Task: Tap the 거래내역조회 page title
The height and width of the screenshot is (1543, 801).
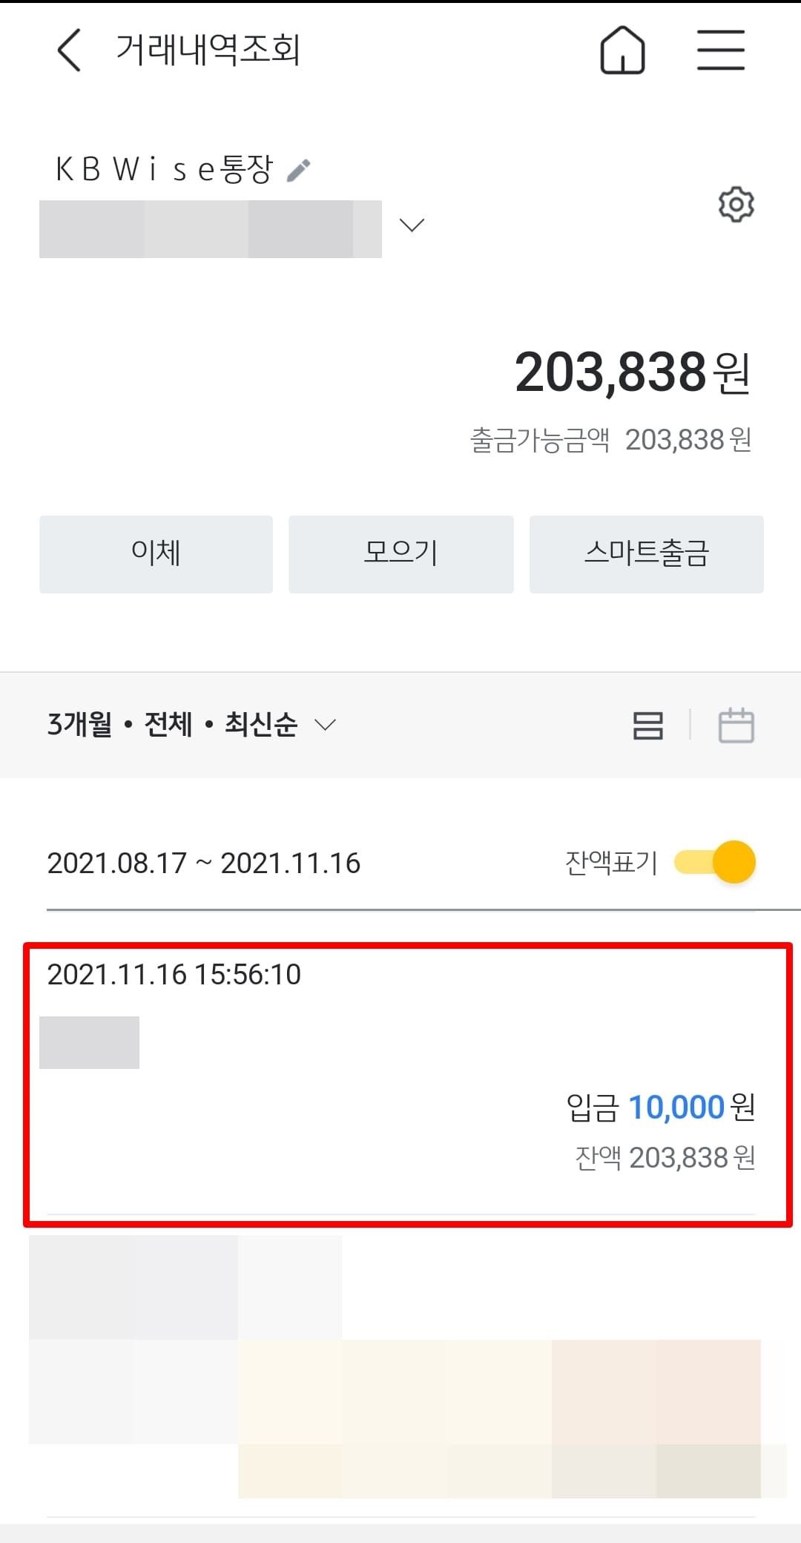Action: tap(208, 50)
